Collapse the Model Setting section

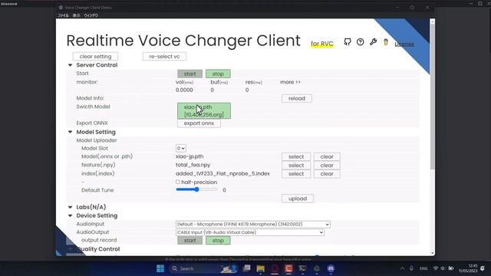[70, 132]
